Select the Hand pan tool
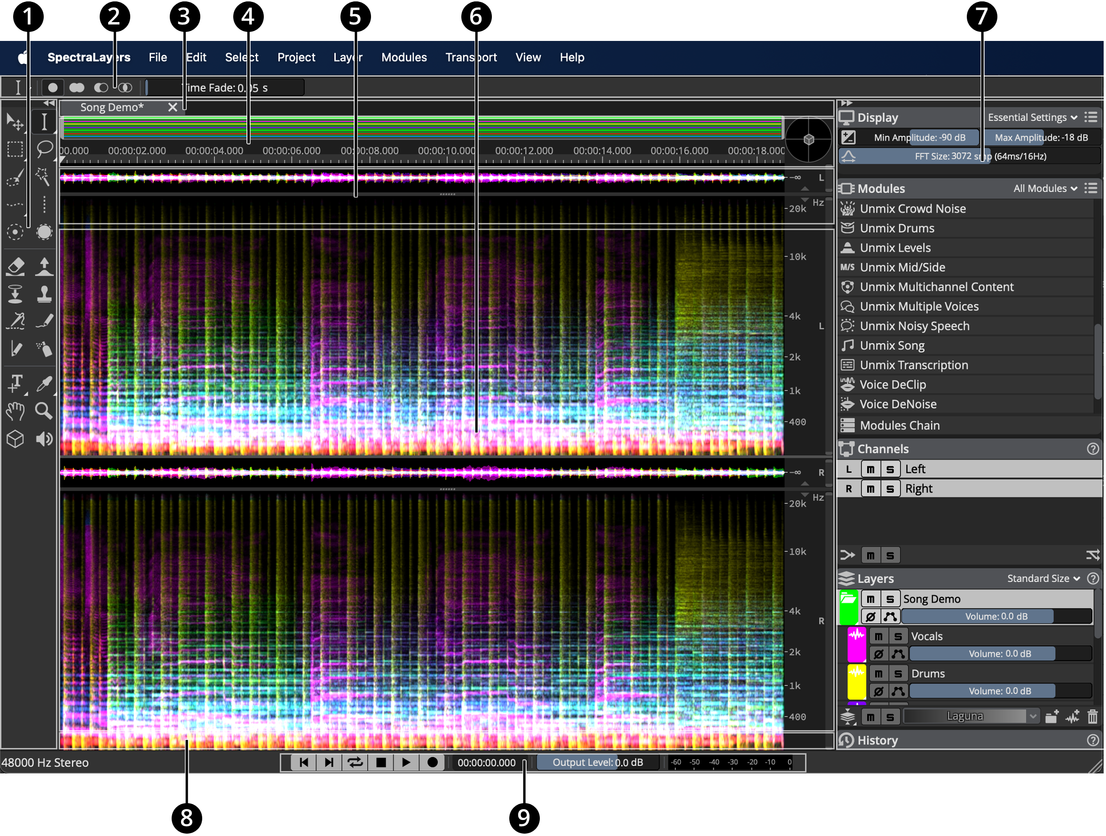This screenshot has height=836, width=1106. pos(16,411)
